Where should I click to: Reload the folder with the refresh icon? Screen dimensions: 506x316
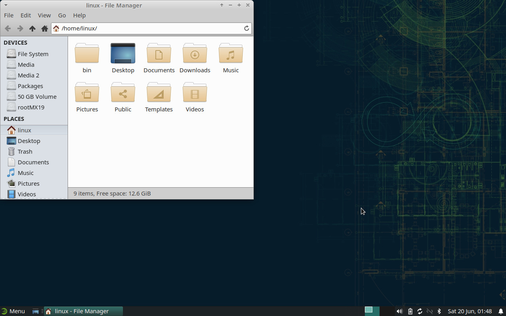[x=246, y=28]
